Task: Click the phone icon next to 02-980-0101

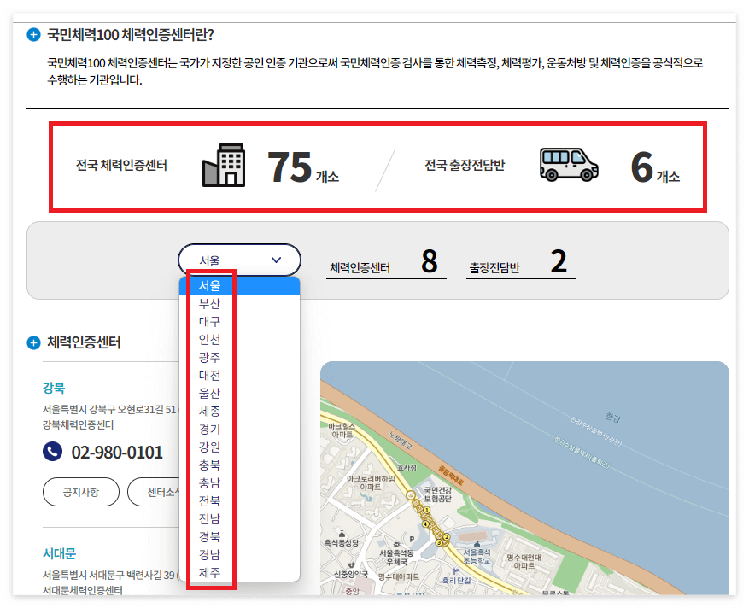Action: point(51,450)
